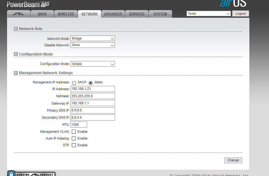Click the Change button
Screen dimensions: 269x176
tap(233, 160)
